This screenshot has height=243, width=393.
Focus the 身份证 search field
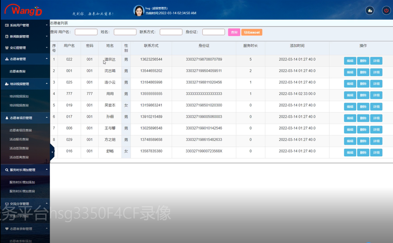[x=213, y=32]
